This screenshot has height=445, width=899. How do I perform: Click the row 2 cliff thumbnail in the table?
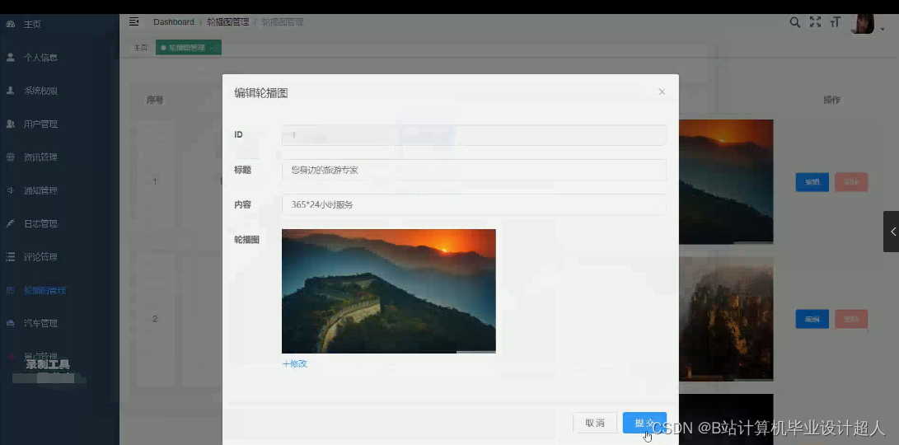click(726, 319)
